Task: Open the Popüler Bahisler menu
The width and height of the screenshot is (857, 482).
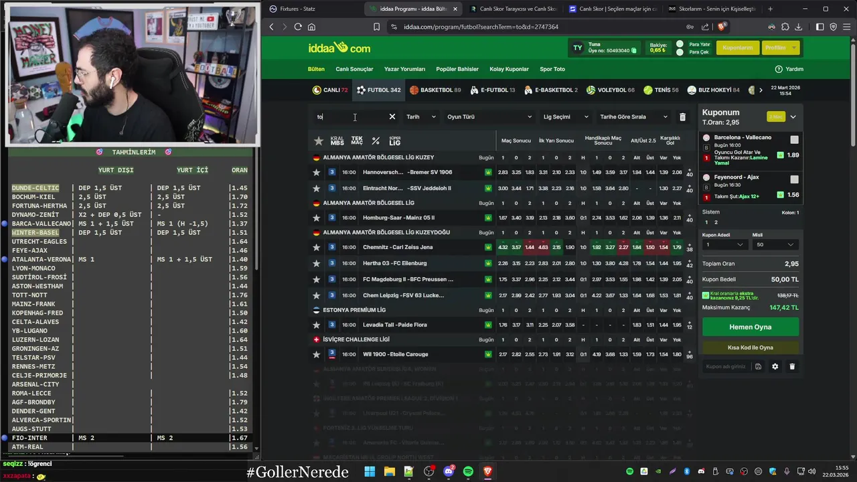Action: coord(457,69)
